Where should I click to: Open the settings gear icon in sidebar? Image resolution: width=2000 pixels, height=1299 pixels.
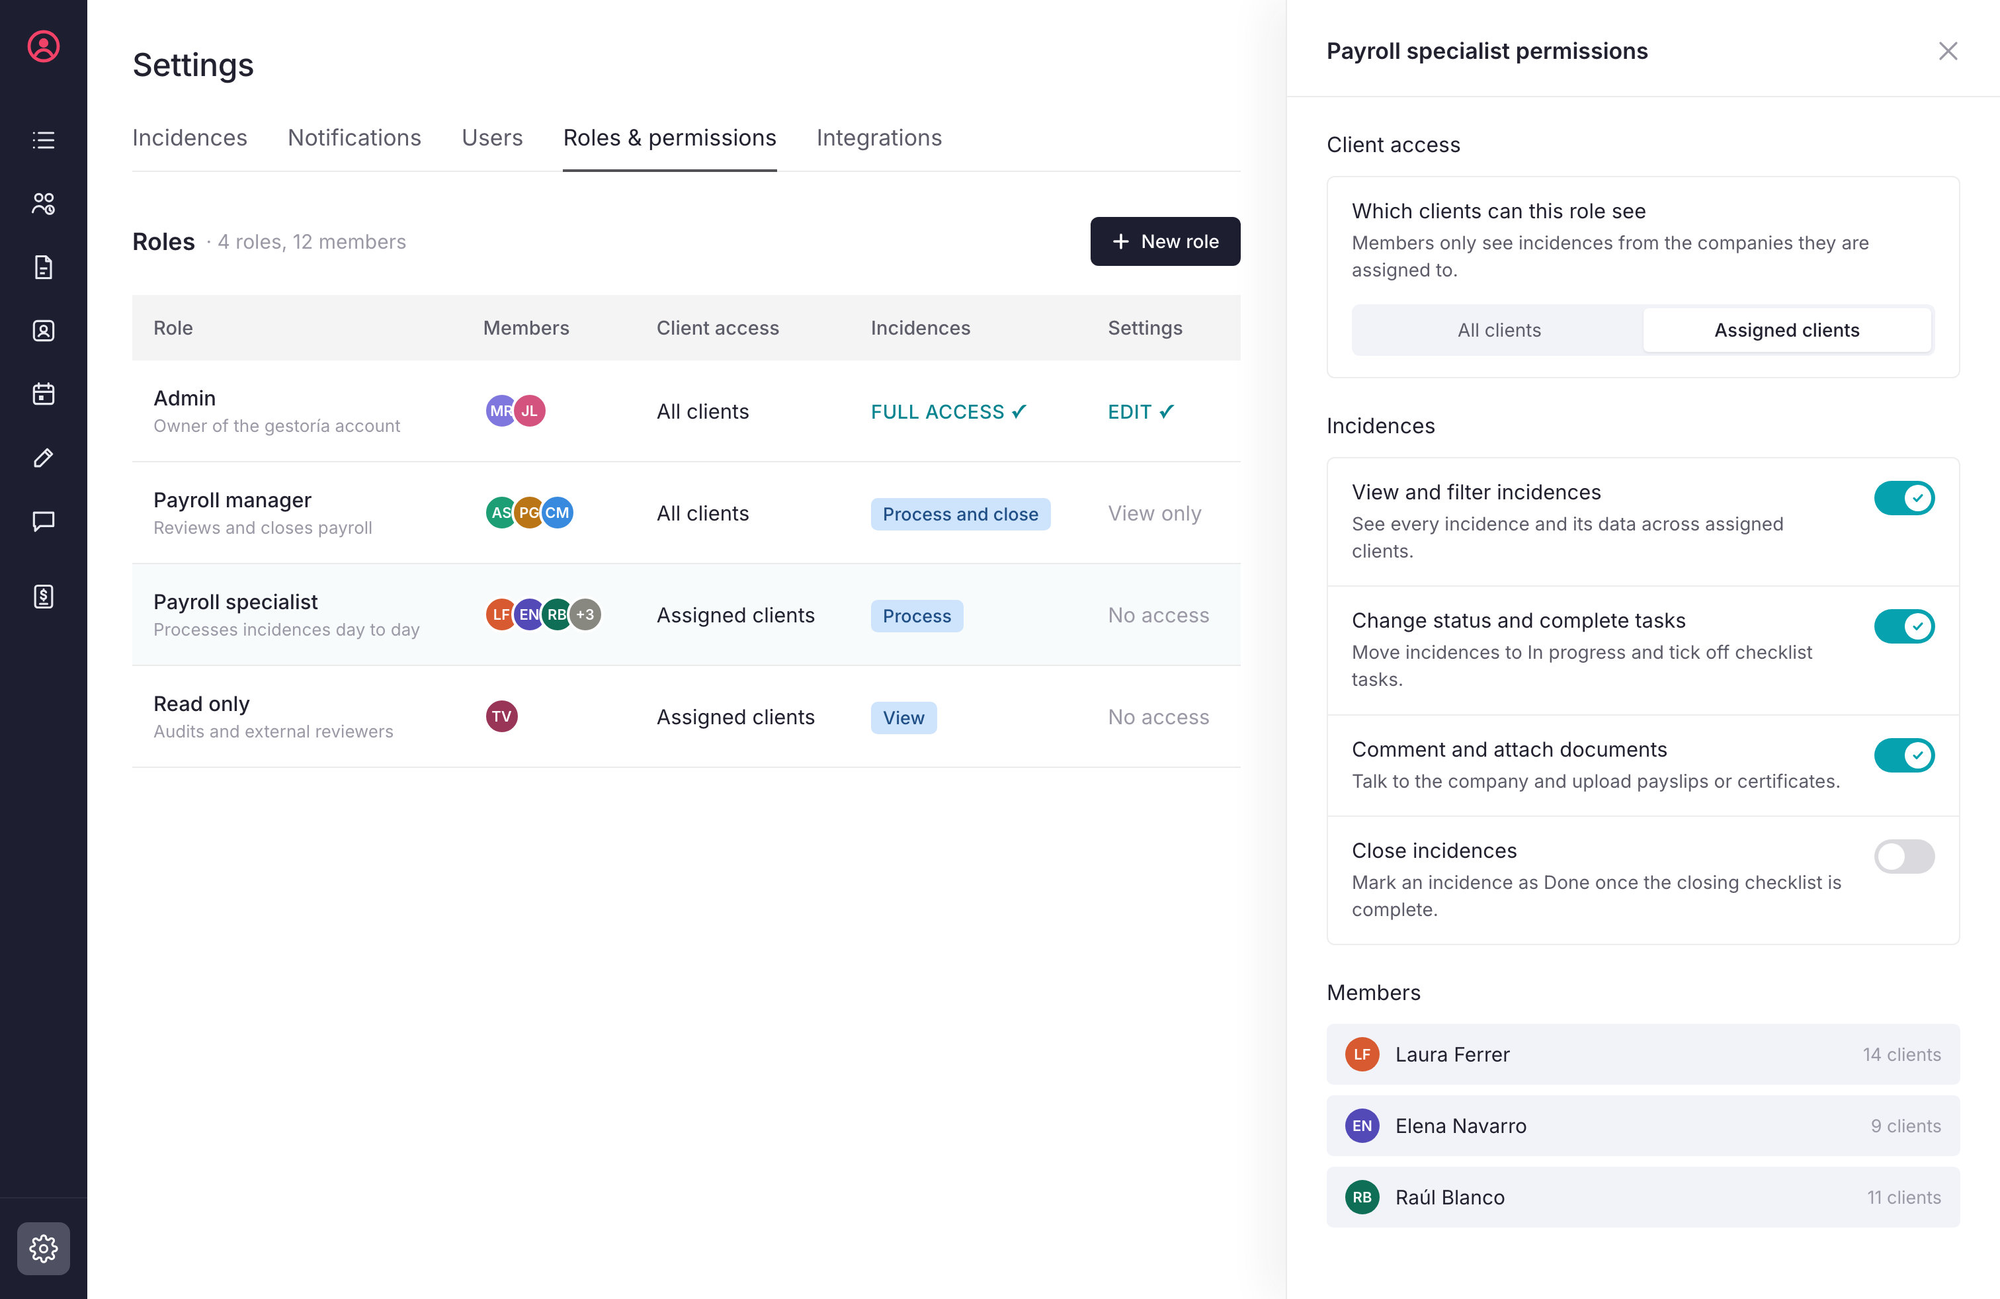(44, 1249)
